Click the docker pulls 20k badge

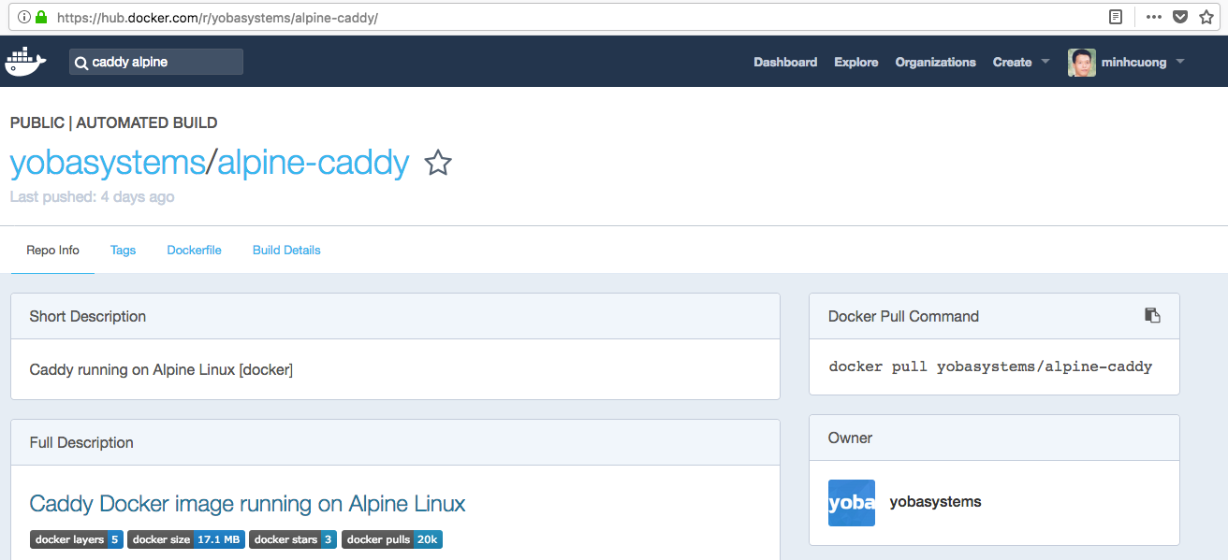coord(391,539)
